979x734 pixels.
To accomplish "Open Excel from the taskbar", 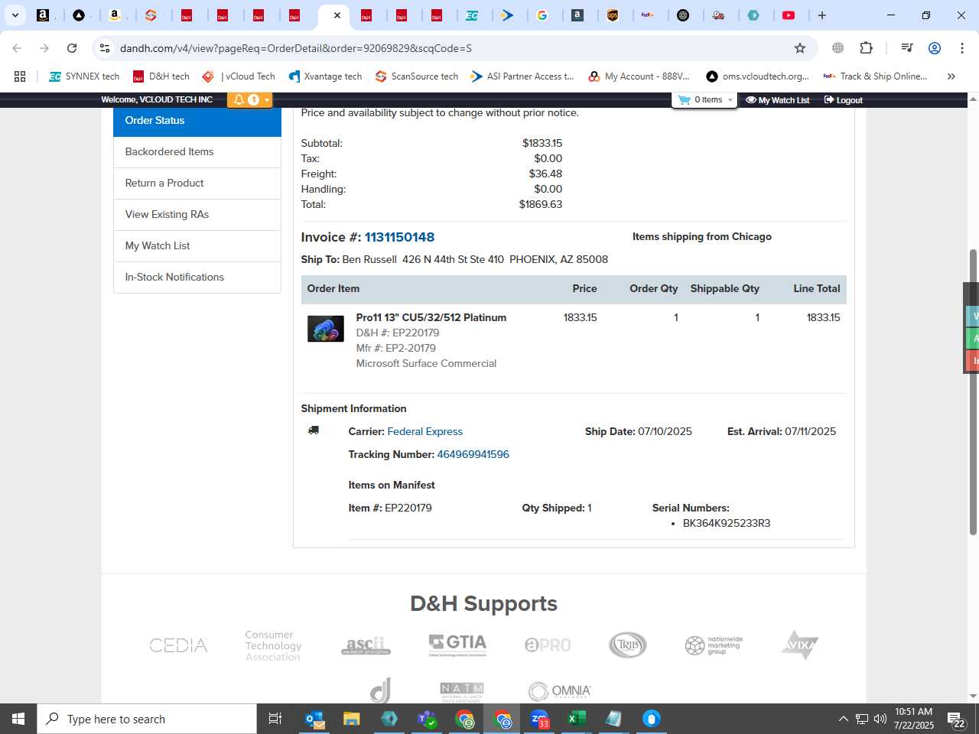I will coord(577,719).
